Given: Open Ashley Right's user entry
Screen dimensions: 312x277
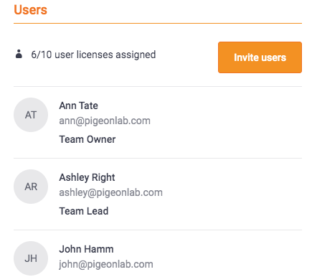Looking at the screenshot, I should (x=158, y=194).
